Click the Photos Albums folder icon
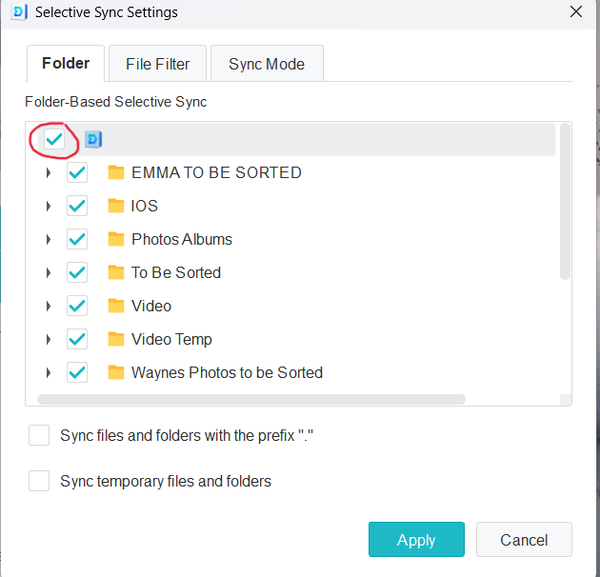 point(116,239)
